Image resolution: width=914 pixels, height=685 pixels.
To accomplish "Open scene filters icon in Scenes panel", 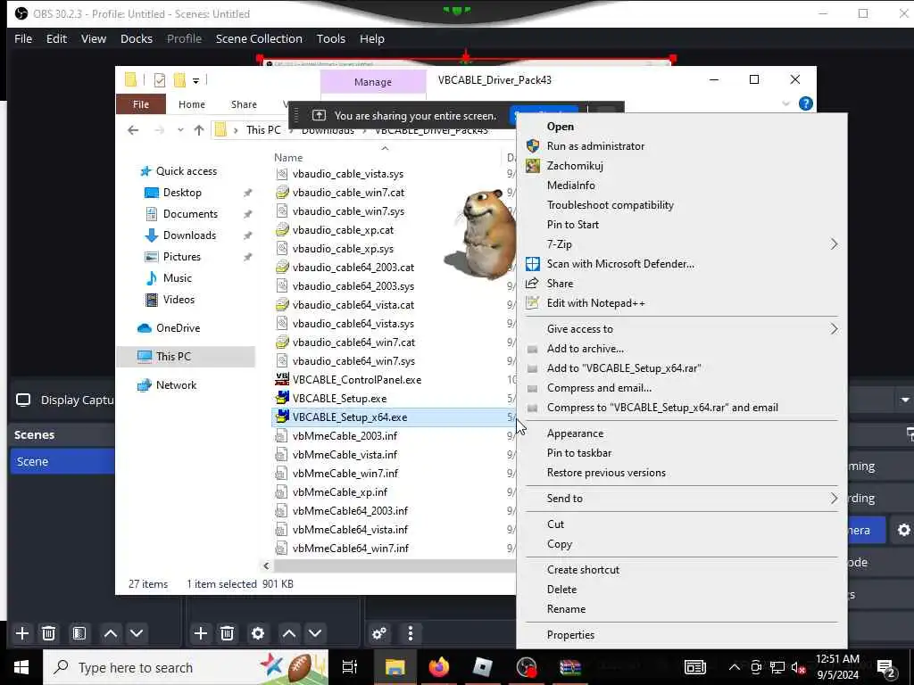I will coord(79,633).
